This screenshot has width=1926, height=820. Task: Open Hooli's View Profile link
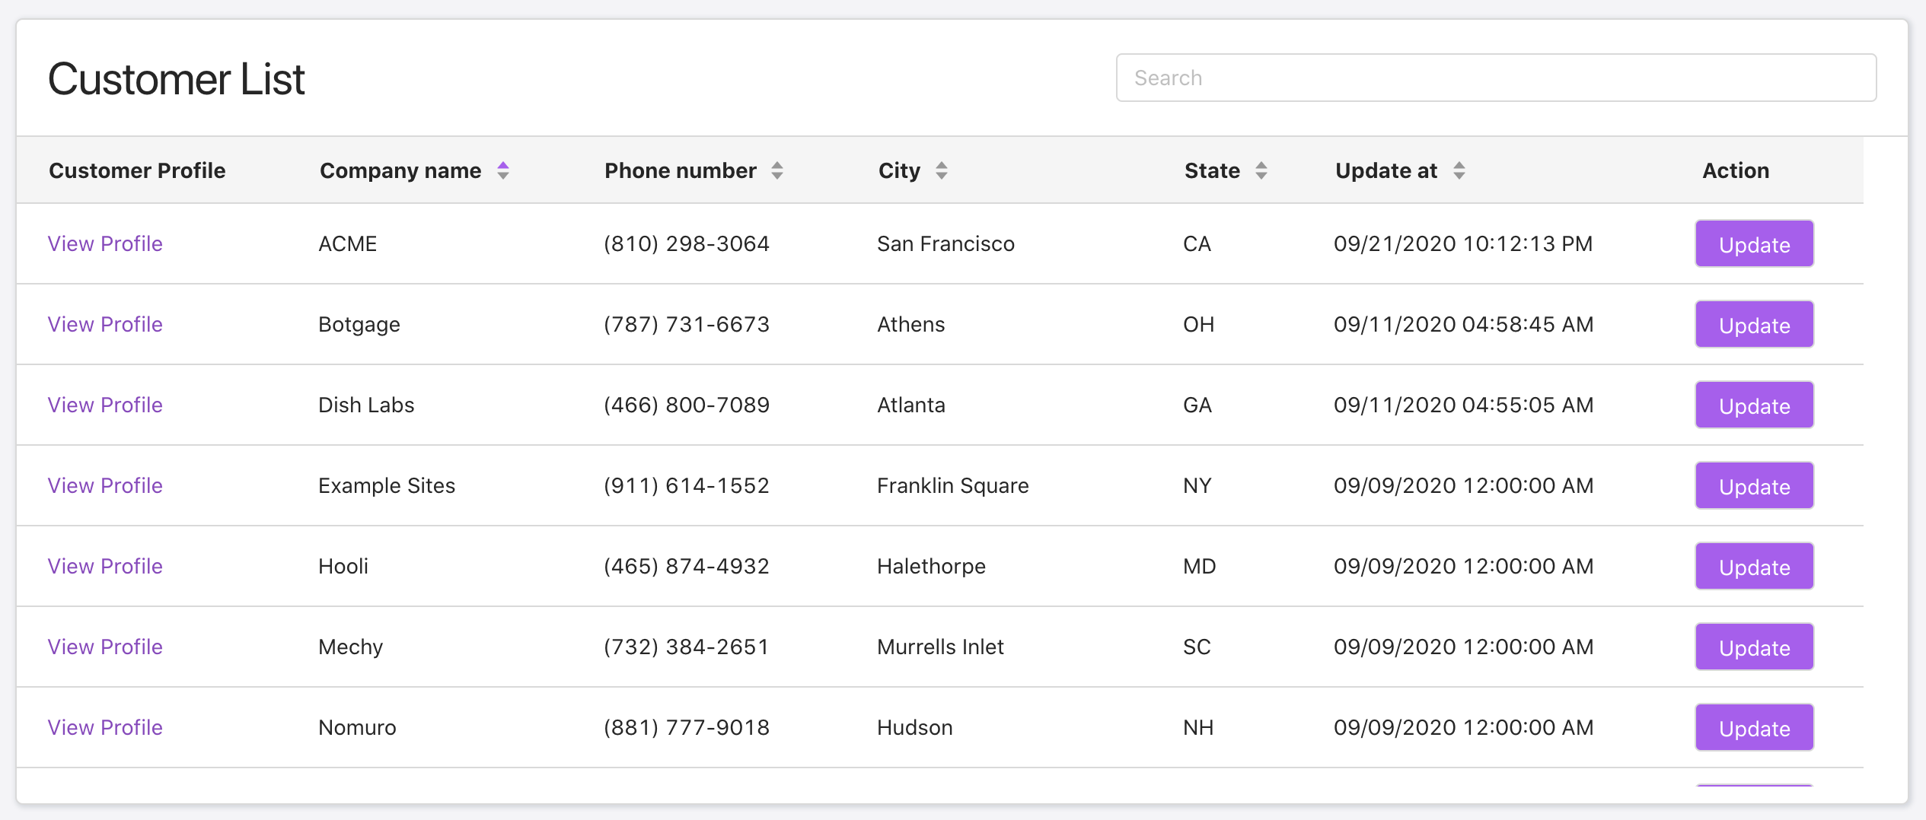105,566
